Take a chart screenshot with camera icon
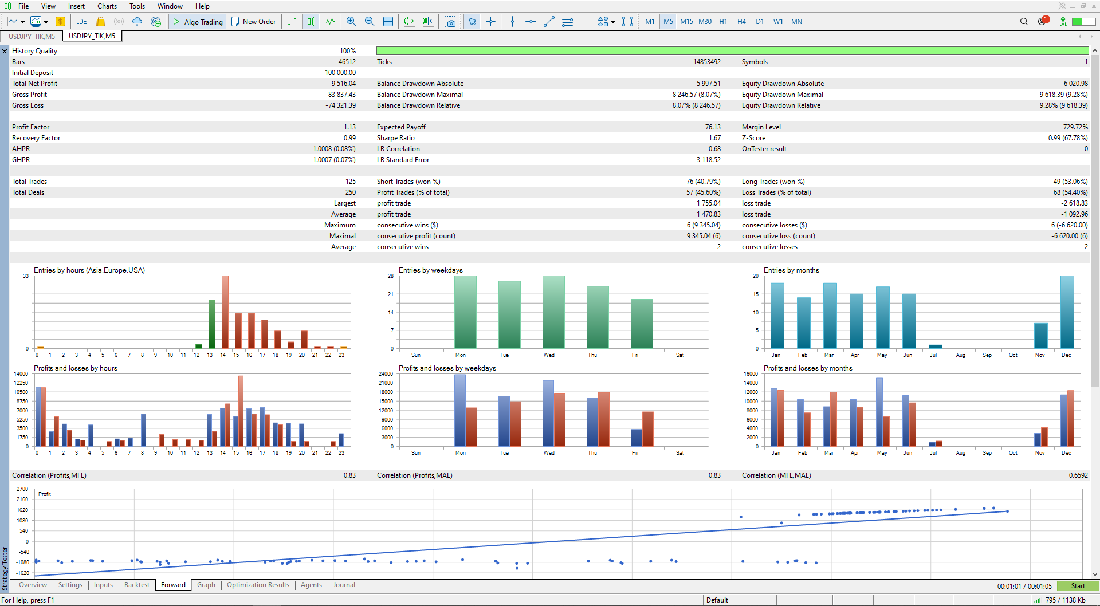 [x=451, y=22]
